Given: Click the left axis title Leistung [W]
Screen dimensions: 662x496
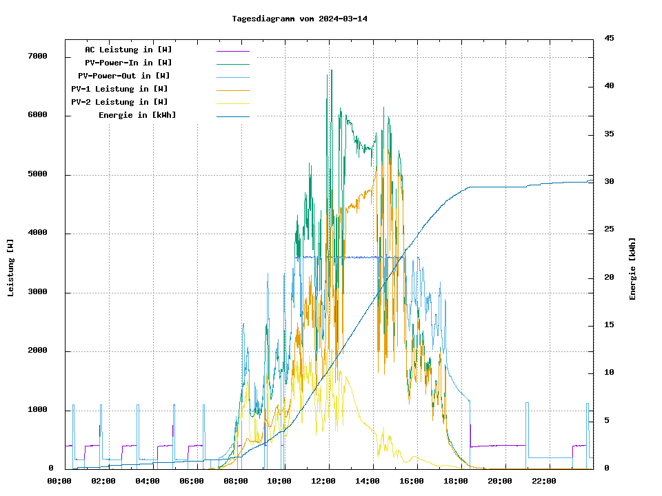Looking at the screenshot, I should [11, 267].
